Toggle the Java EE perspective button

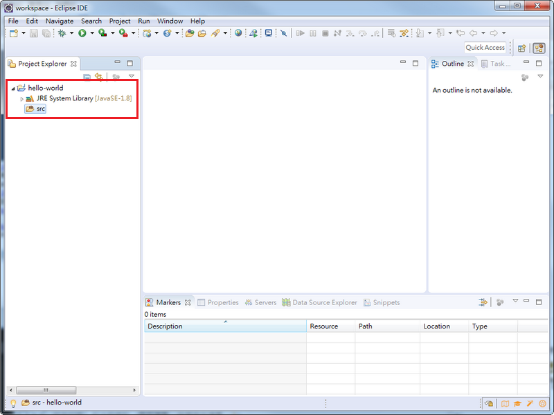point(539,48)
